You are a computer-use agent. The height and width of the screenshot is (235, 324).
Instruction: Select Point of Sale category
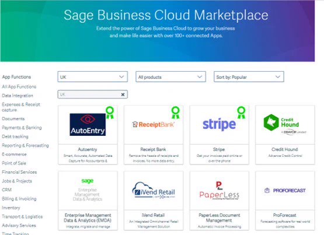(x=14, y=163)
